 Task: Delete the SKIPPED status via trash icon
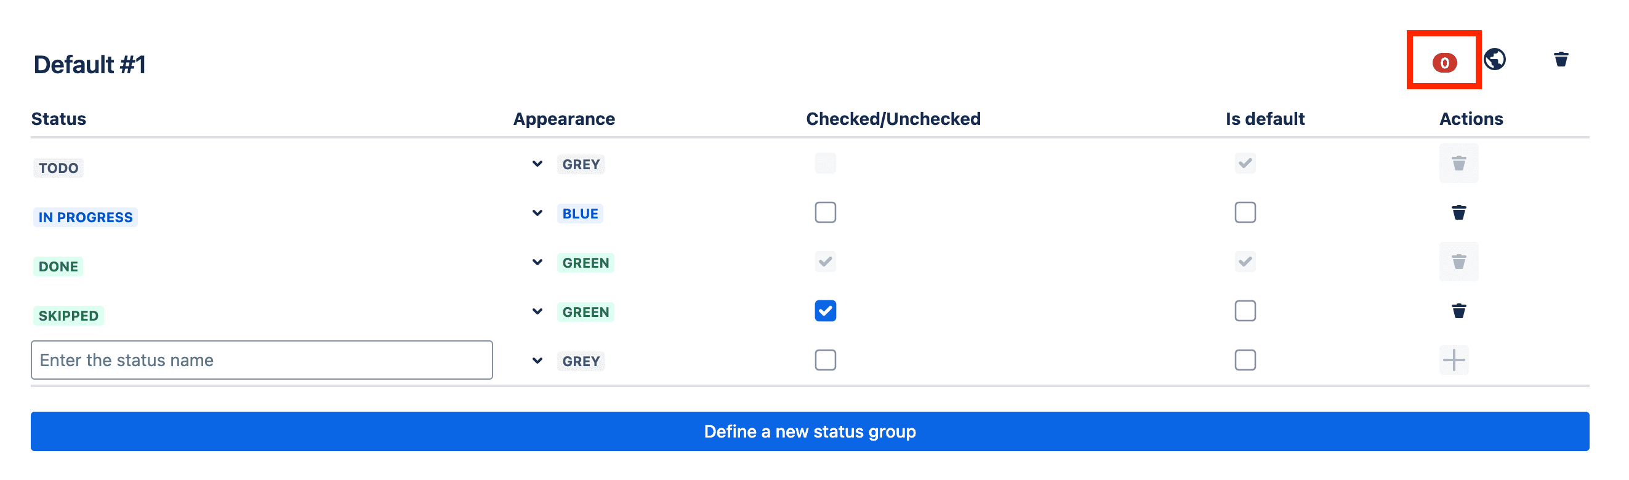coord(1458,311)
